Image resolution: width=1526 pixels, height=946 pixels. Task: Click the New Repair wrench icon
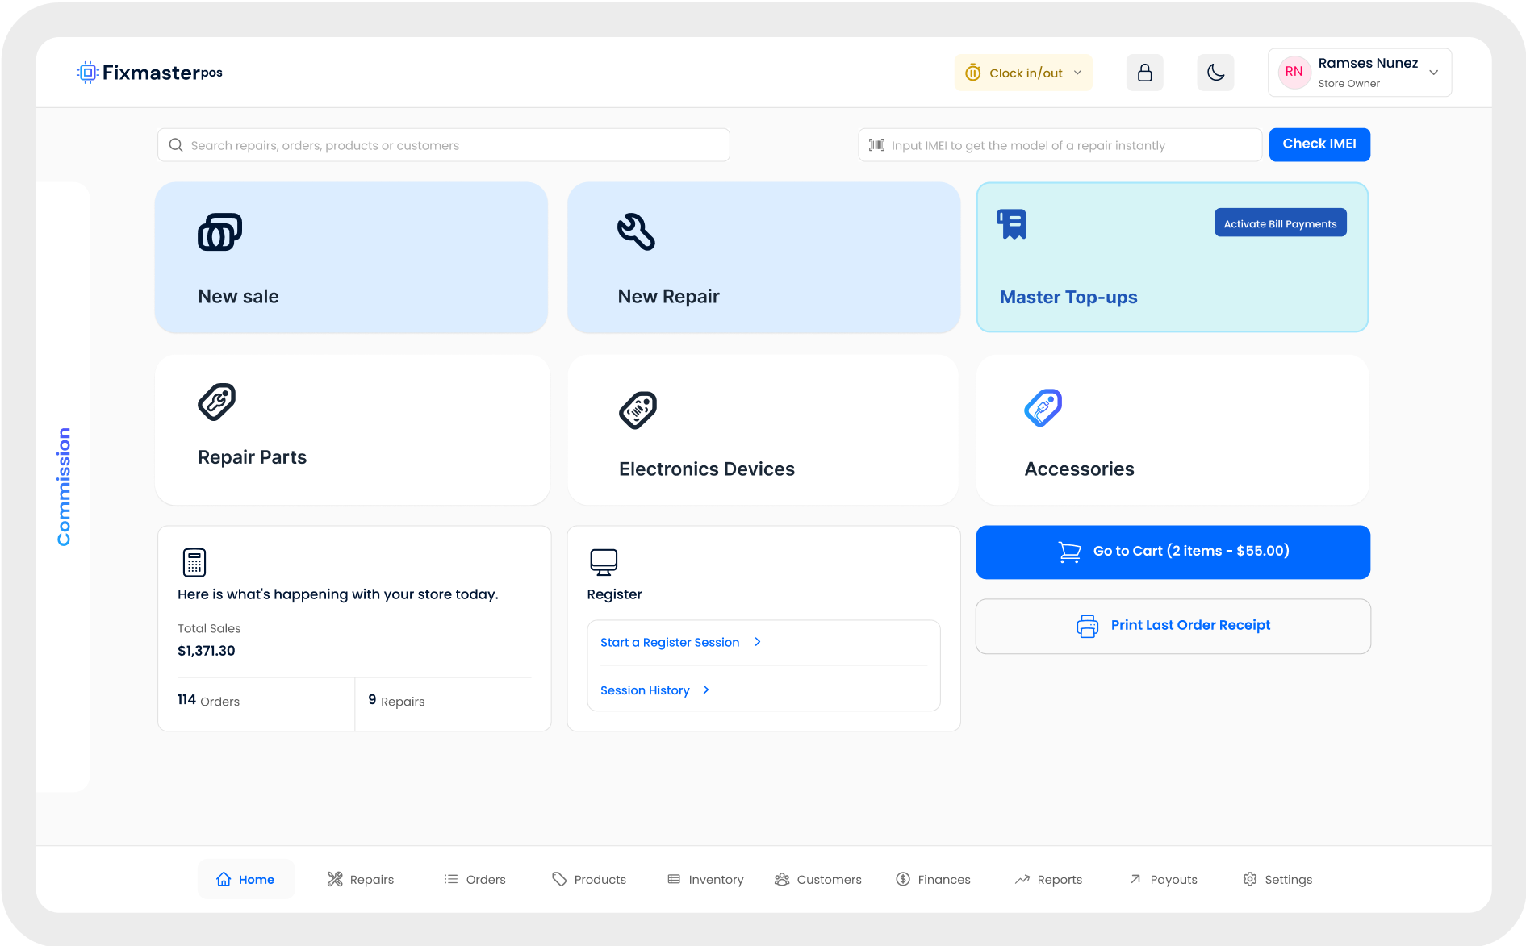coord(636,232)
